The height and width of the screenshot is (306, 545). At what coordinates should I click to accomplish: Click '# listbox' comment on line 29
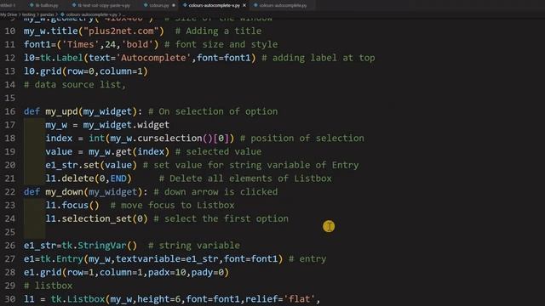[48, 286]
